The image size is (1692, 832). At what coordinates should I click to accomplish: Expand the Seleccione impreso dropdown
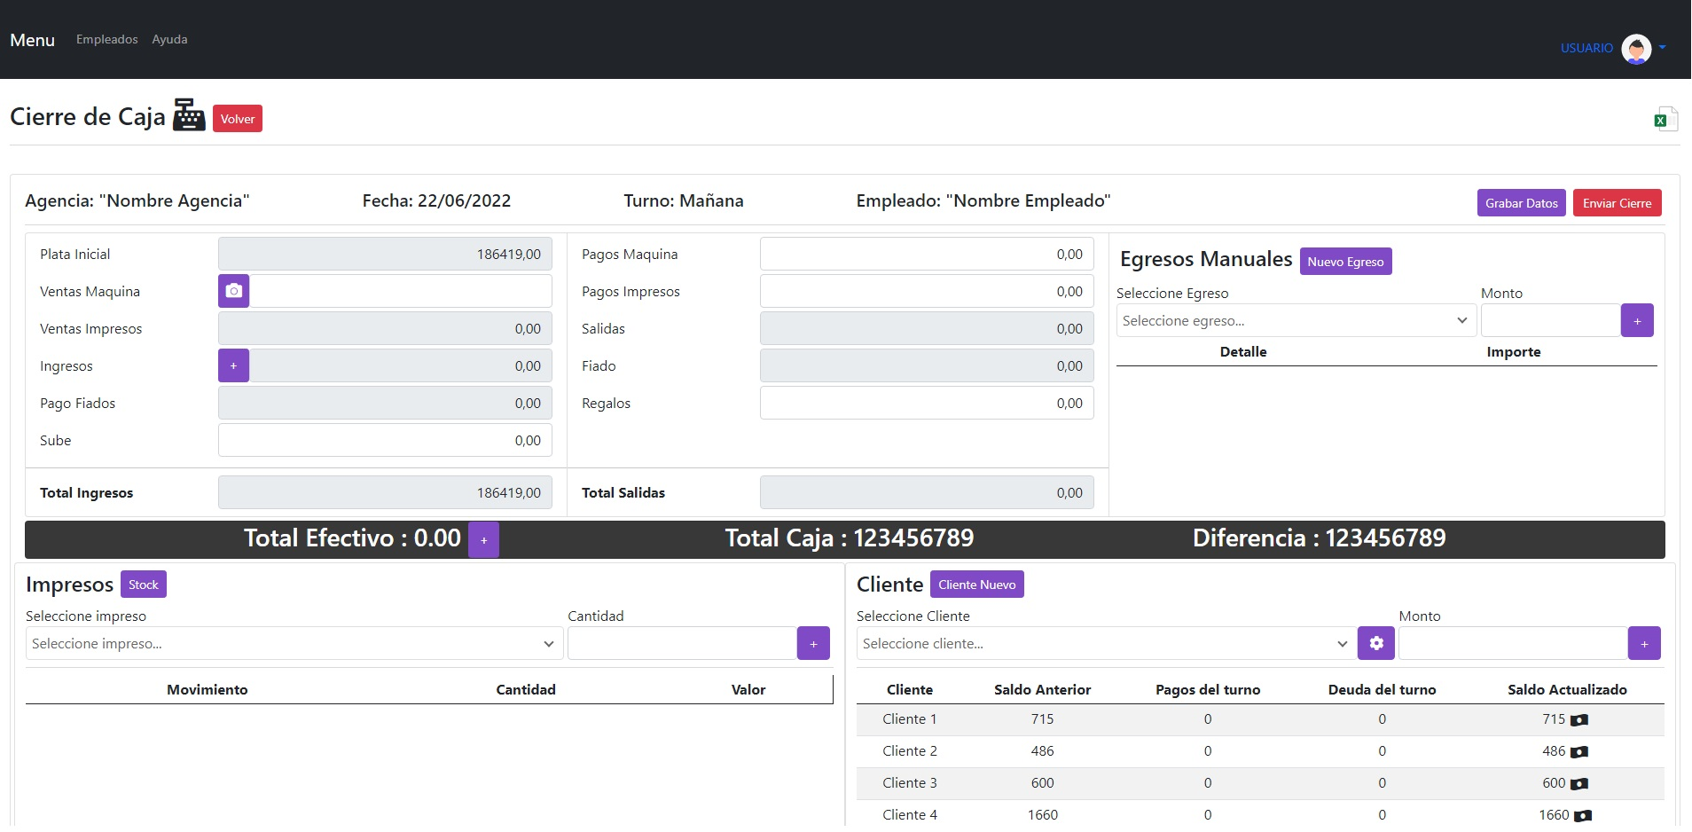(294, 643)
